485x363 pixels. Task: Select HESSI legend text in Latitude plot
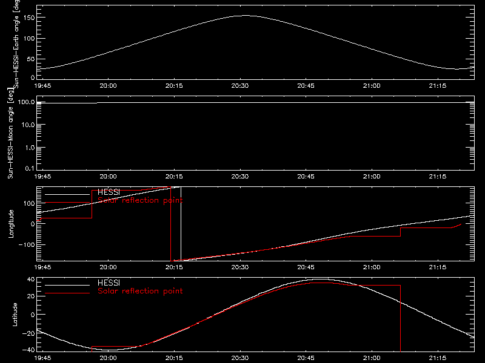(109, 283)
